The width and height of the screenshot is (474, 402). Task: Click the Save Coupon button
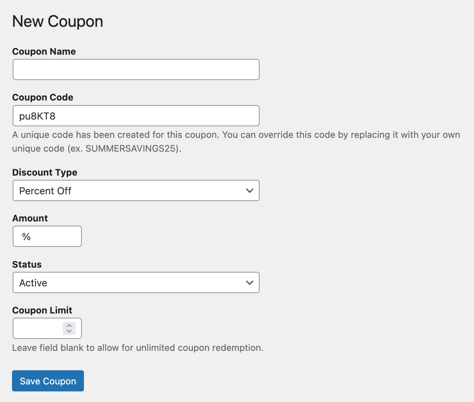point(48,381)
